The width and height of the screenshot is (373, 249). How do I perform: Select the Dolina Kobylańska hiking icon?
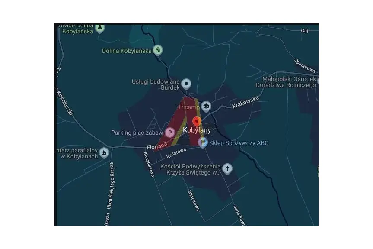(x=158, y=50)
